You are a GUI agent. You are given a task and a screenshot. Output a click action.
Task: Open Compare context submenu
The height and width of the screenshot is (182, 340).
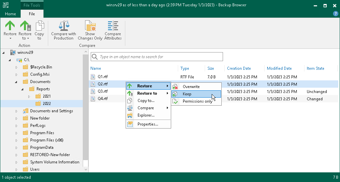(x=148, y=108)
